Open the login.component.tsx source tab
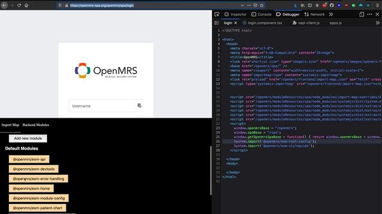This screenshot has height=214, width=382. coord(263,23)
